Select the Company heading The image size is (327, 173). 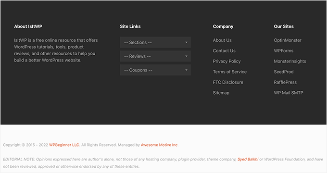click(223, 26)
